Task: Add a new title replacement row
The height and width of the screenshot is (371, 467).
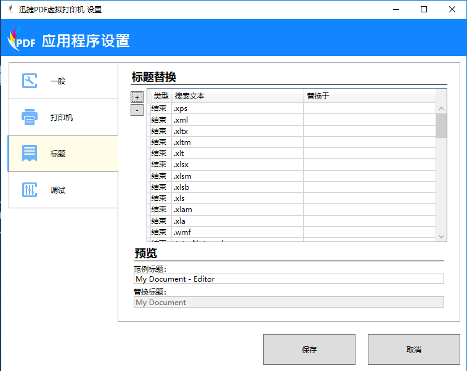Action: pyautogui.click(x=137, y=97)
